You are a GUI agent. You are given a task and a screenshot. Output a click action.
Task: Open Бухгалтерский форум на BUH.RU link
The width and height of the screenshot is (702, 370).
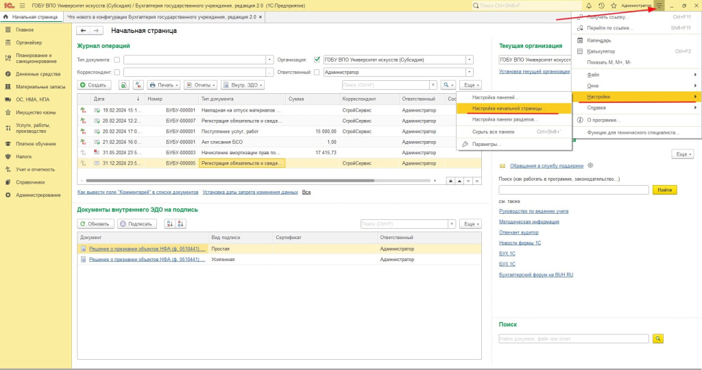536,275
